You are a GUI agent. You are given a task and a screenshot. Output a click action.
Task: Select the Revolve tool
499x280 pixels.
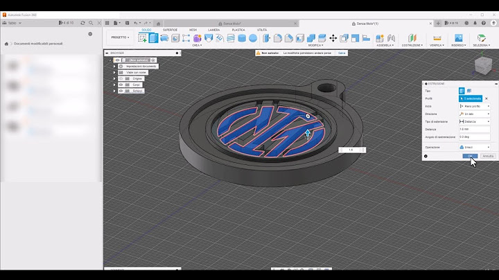[164, 38]
